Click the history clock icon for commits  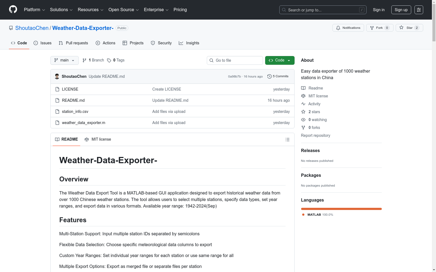[270, 76]
